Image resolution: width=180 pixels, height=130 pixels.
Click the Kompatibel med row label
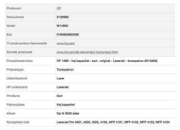click(18, 122)
